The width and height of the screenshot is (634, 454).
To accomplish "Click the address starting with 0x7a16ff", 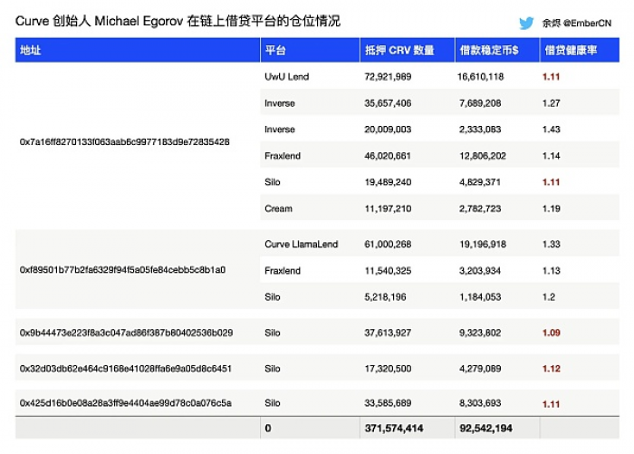I will [x=125, y=142].
